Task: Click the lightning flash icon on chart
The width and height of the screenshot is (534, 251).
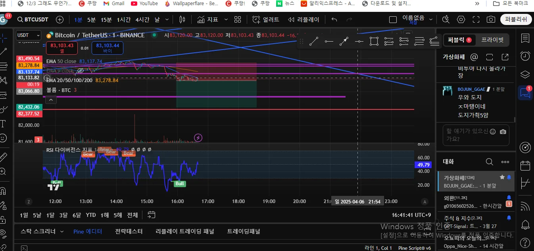Action: (198, 138)
